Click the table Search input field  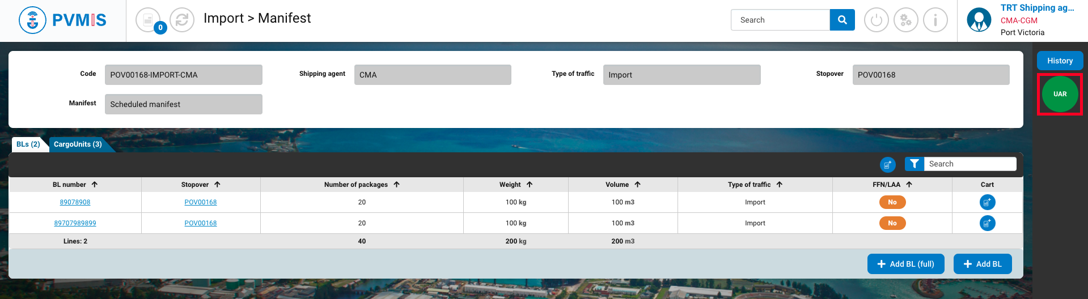(970, 164)
